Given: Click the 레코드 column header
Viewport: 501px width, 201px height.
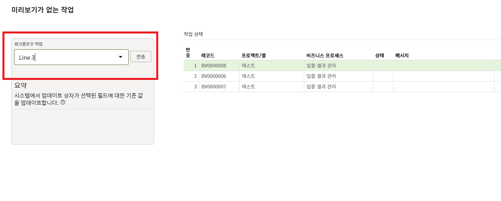Looking at the screenshot, I should (208, 55).
